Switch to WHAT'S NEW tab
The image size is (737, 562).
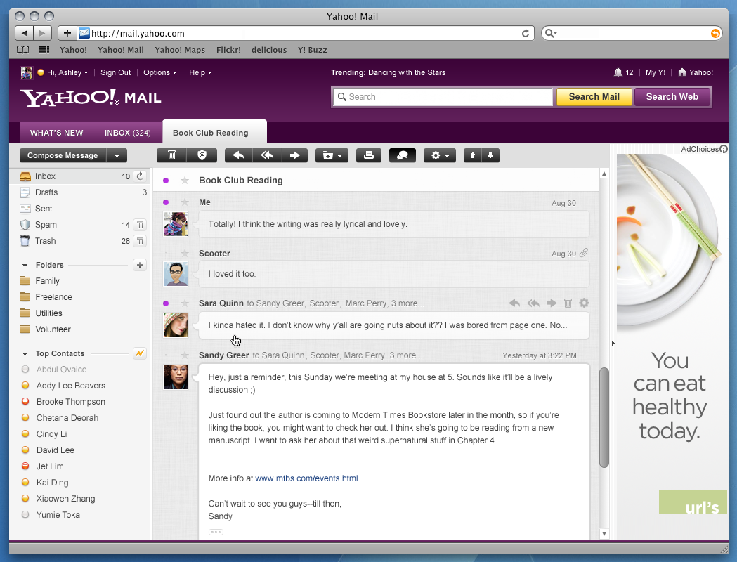(56, 133)
